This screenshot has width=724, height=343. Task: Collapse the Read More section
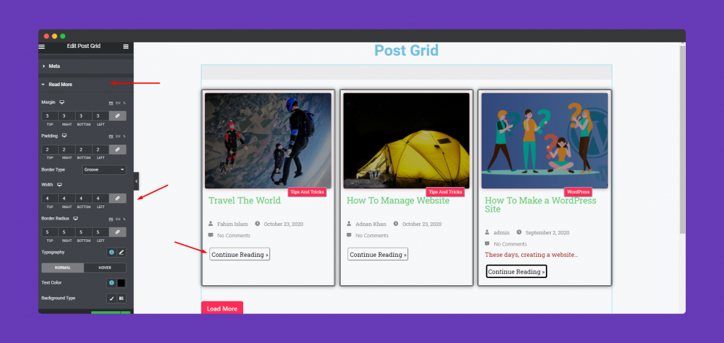point(86,85)
